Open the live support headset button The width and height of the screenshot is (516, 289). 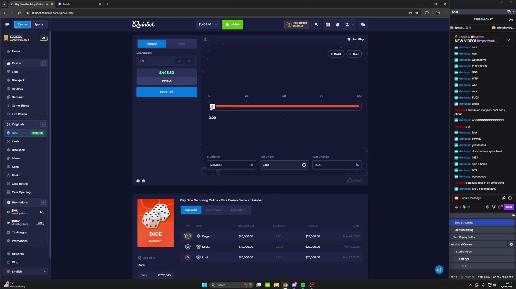439,270
